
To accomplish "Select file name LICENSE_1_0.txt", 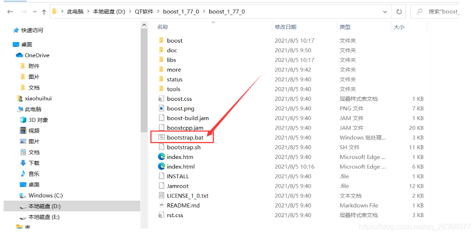I will pos(187,196).
